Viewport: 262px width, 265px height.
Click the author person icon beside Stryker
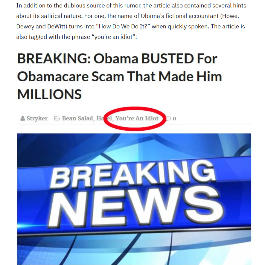[22, 118]
